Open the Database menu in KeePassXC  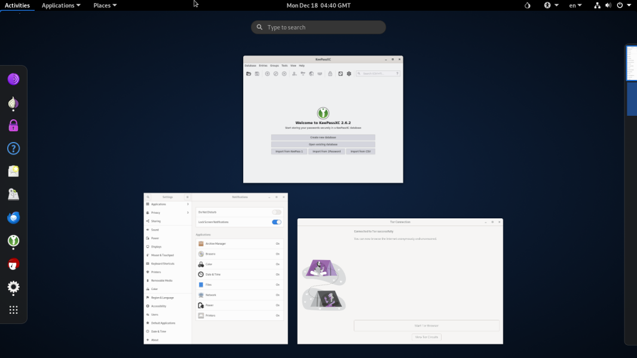pyautogui.click(x=250, y=66)
